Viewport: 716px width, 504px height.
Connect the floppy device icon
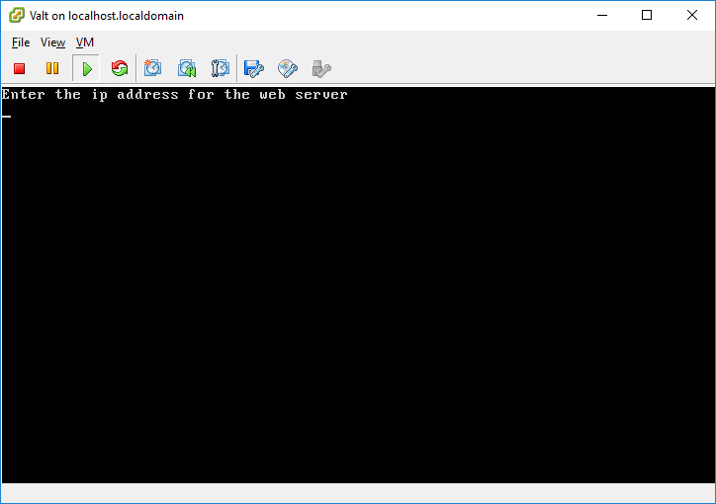pos(254,68)
